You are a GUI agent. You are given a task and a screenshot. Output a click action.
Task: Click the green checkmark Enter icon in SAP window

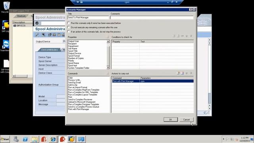tap(37, 23)
